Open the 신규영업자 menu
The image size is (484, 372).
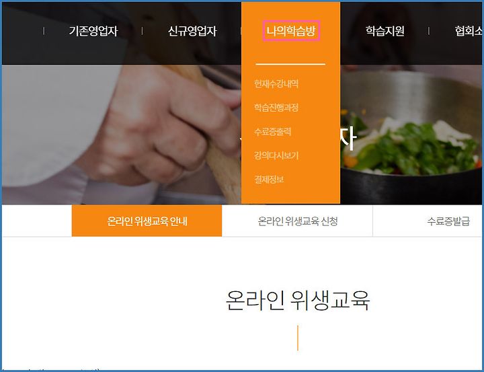192,31
